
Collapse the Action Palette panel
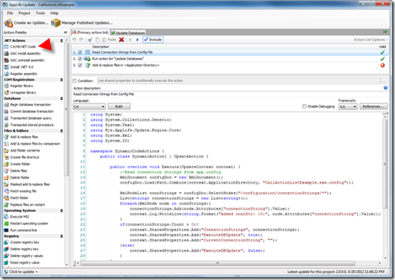pos(66,33)
